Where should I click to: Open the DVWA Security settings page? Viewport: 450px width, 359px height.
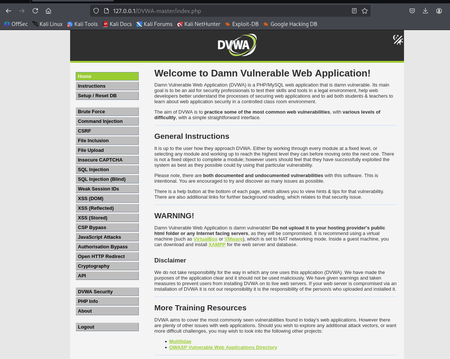coord(107,291)
